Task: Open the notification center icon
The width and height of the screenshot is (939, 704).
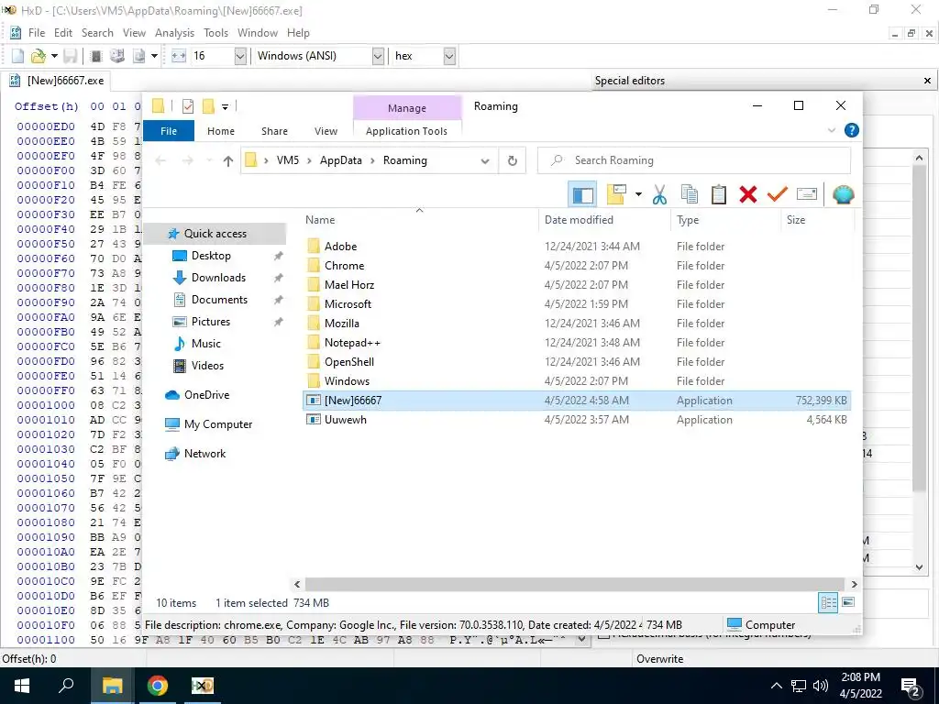Action: (x=911, y=687)
